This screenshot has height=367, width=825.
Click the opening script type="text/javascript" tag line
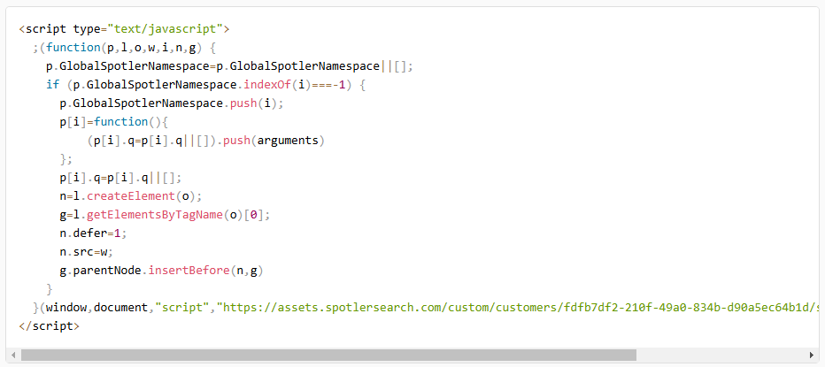(x=124, y=28)
